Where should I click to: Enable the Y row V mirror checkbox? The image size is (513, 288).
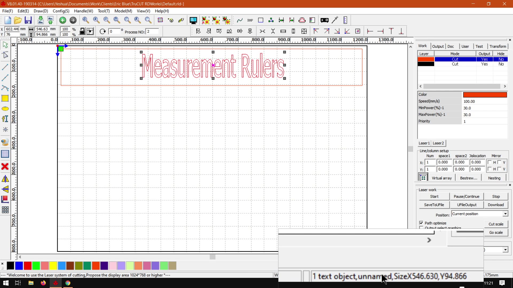[x=499, y=169]
